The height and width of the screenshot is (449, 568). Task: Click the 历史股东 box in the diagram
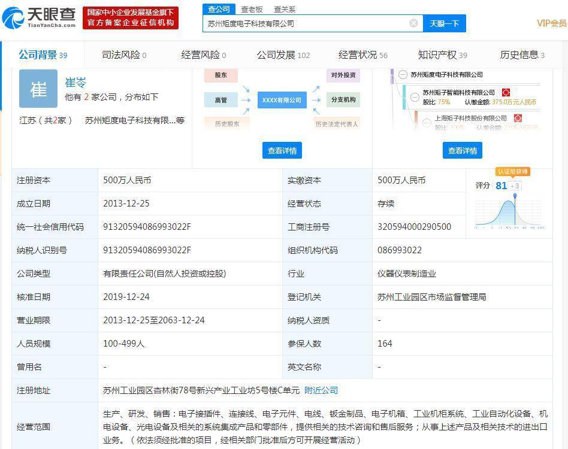coord(226,124)
